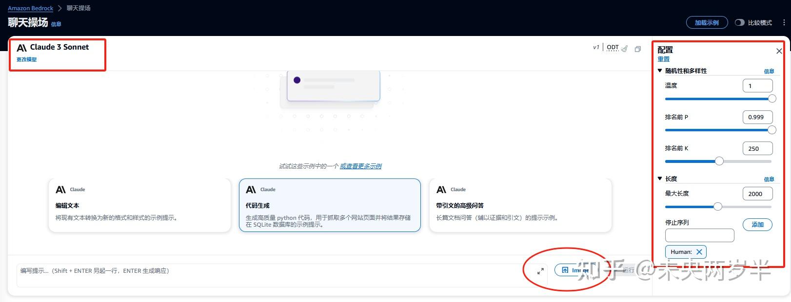Screen dimensions: 791x302
Task: Close the configuration panel with X
Action: coord(779,51)
